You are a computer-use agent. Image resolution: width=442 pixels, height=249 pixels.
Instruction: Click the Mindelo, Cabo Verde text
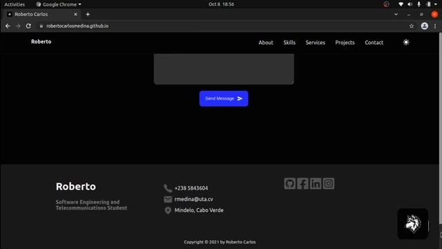[199, 210]
